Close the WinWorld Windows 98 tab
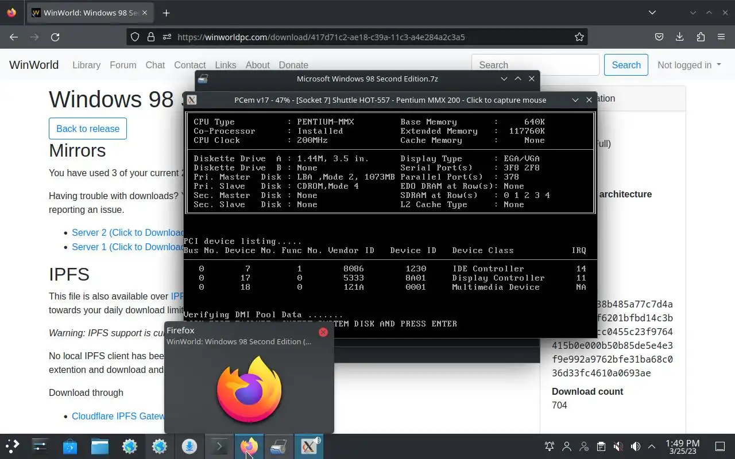Screen dimensions: 735x459 coord(146,13)
